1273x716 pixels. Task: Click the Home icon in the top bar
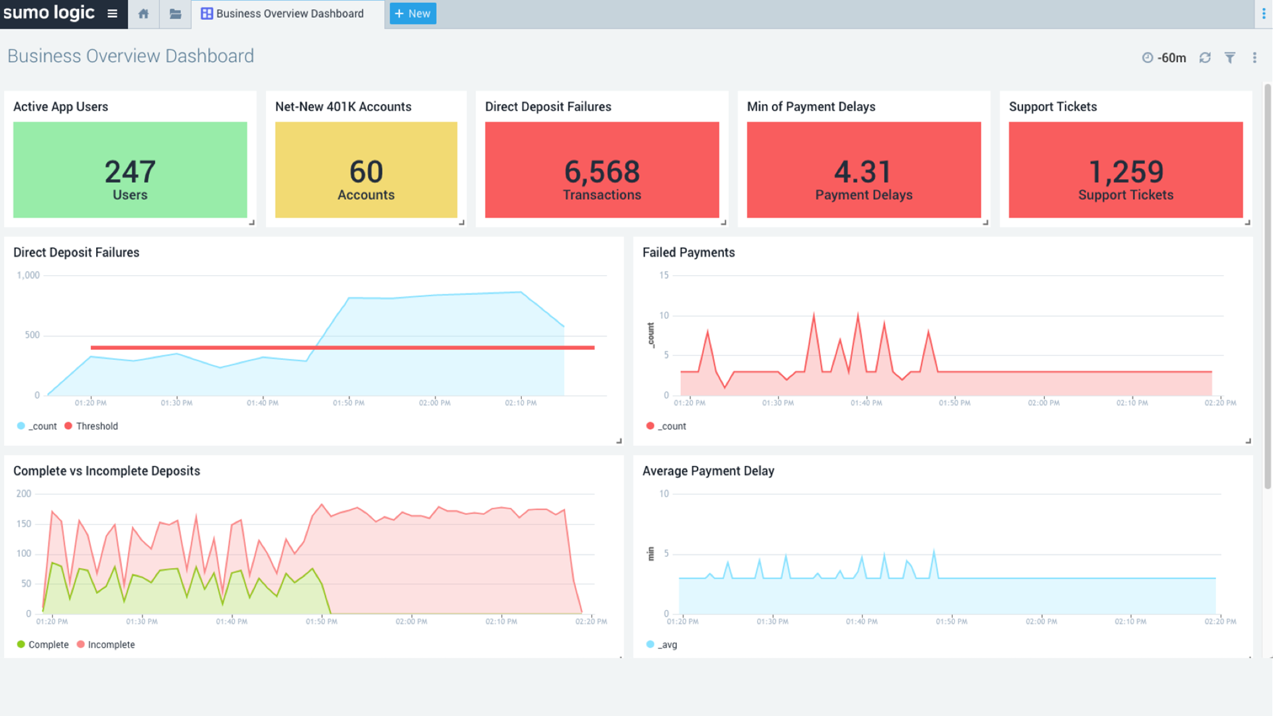tap(143, 13)
